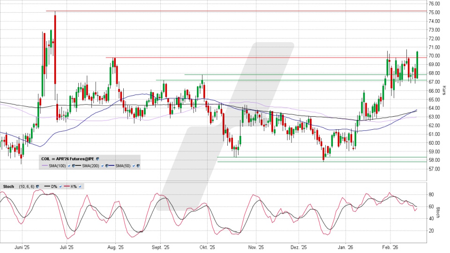
Task: Click the SMA(100) purple line sample
Action: click(x=45, y=165)
